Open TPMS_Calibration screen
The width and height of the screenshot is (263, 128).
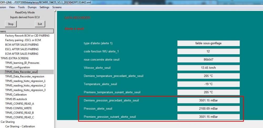coord(16,94)
